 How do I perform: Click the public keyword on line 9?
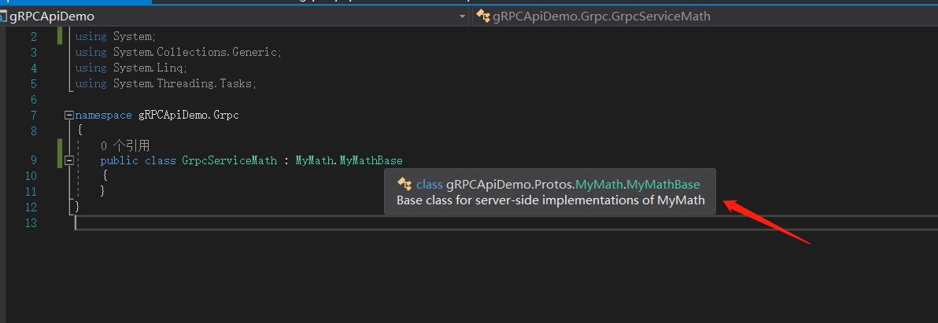[x=119, y=160]
